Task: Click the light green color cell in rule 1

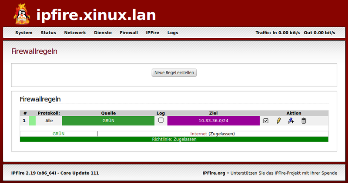Action: 32,121
